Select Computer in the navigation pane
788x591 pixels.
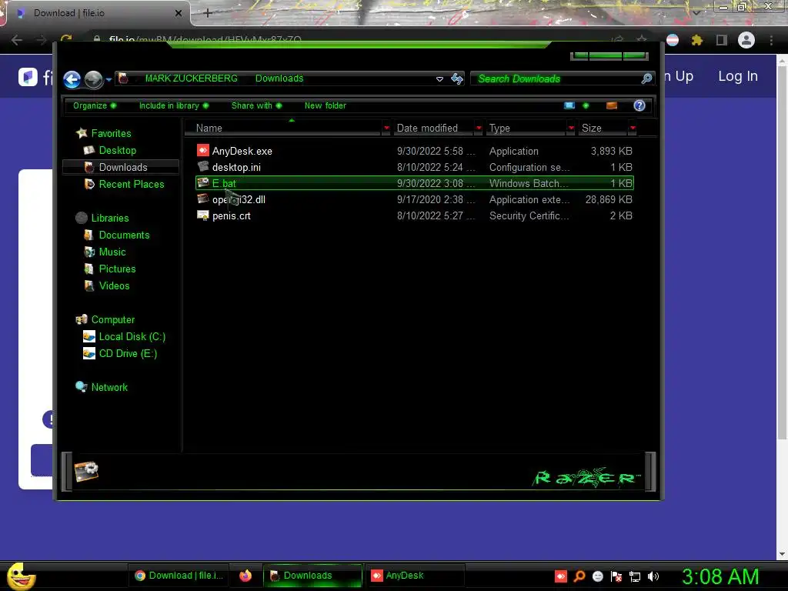coord(113,319)
